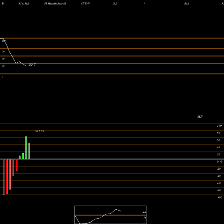The width and height of the screenshot is (224, 224).
Task: Click the smallest green histogram bar
Action: [20, 157]
